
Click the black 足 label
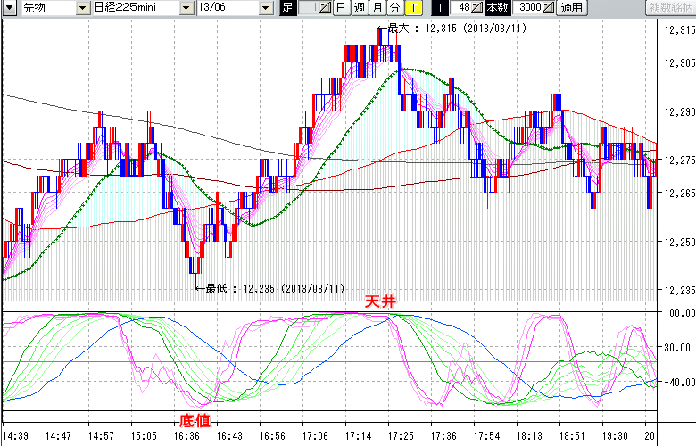[286, 8]
